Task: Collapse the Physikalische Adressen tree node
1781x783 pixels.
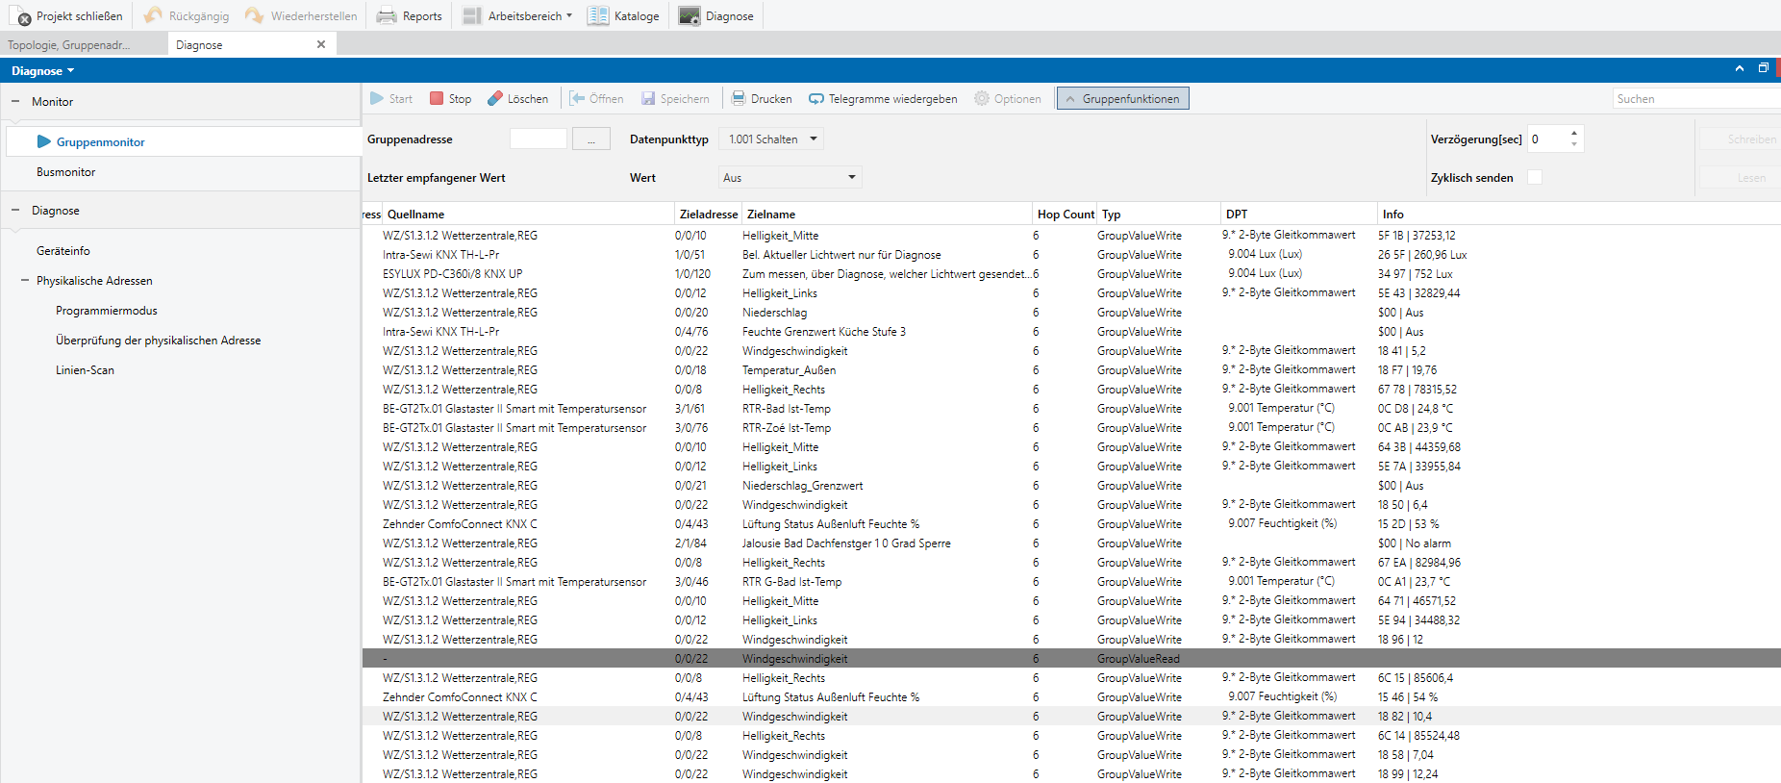Action: (x=25, y=281)
